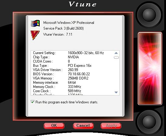
Task: Select the 'Current Setting :' row label
Action: tap(45, 53)
